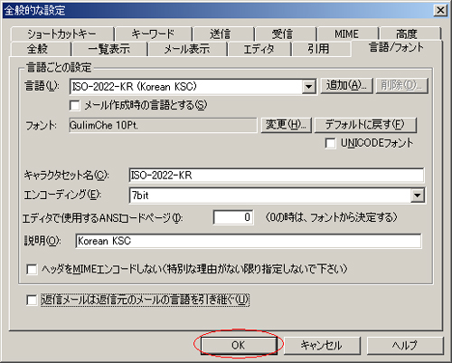Image resolution: width=452 pixels, height=363 pixels.
Task: Switch to the ショートカットキー tab
Action: point(62,33)
